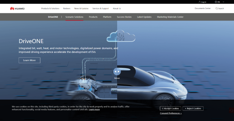
Task: Click the Move comparison slider handle
Action: [x=117, y=72]
